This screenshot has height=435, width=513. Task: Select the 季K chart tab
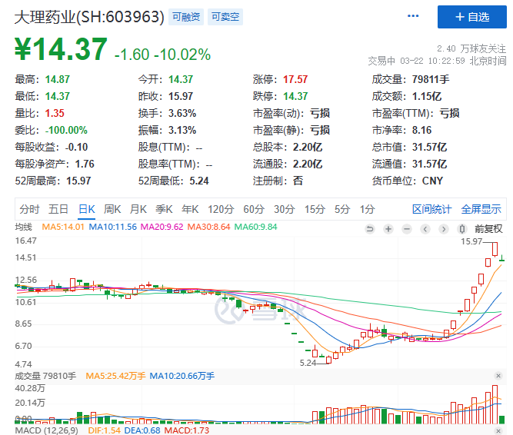coord(164,209)
